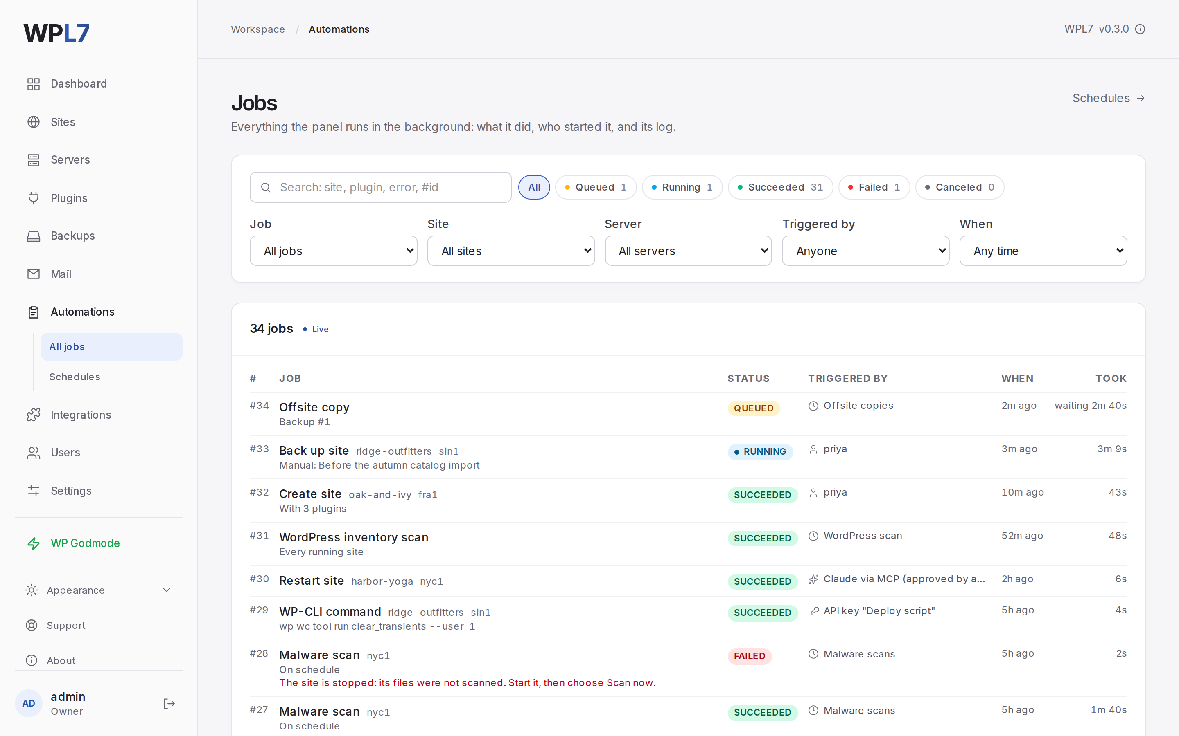Viewport: 1179px width, 736px height.
Task: Open the Dashboard grid icon
Action: pyautogui.click(x=33, y=84)
